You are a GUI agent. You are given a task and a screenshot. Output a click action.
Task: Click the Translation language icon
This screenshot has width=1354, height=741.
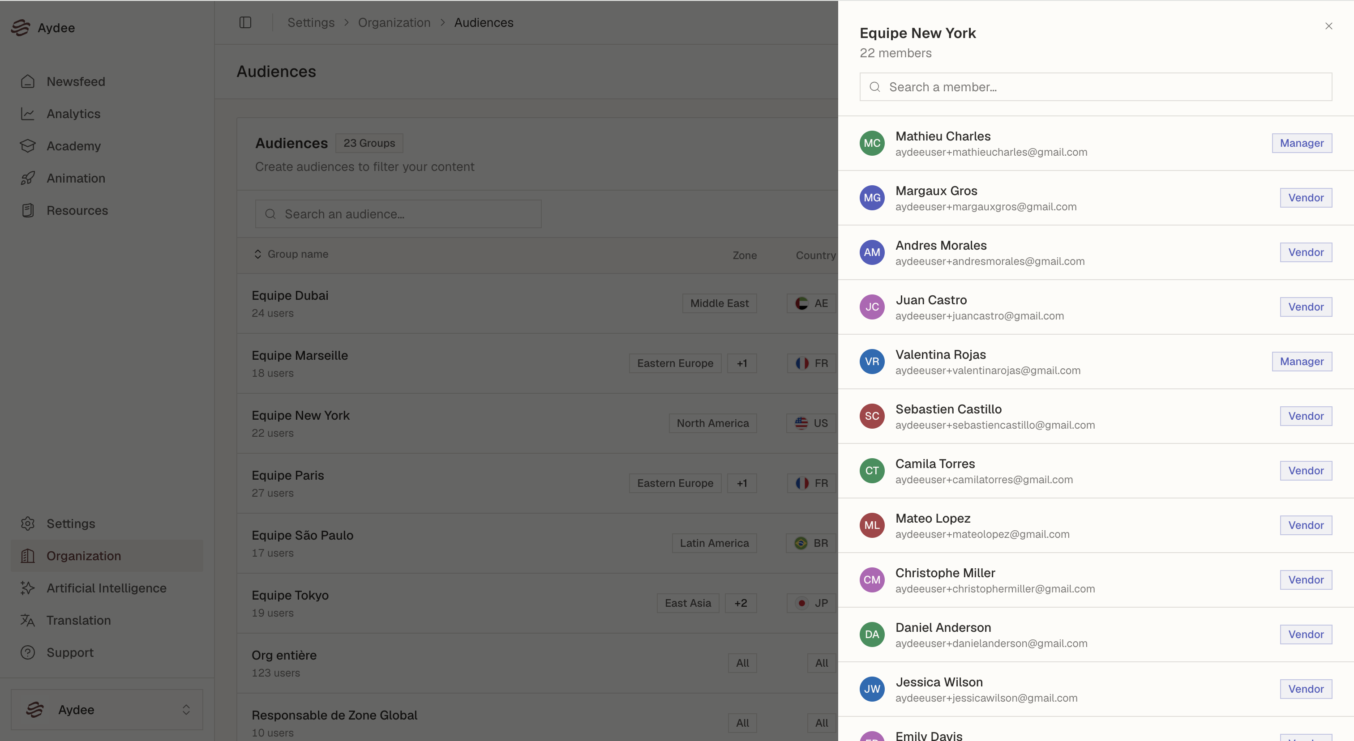pos(28,620)
